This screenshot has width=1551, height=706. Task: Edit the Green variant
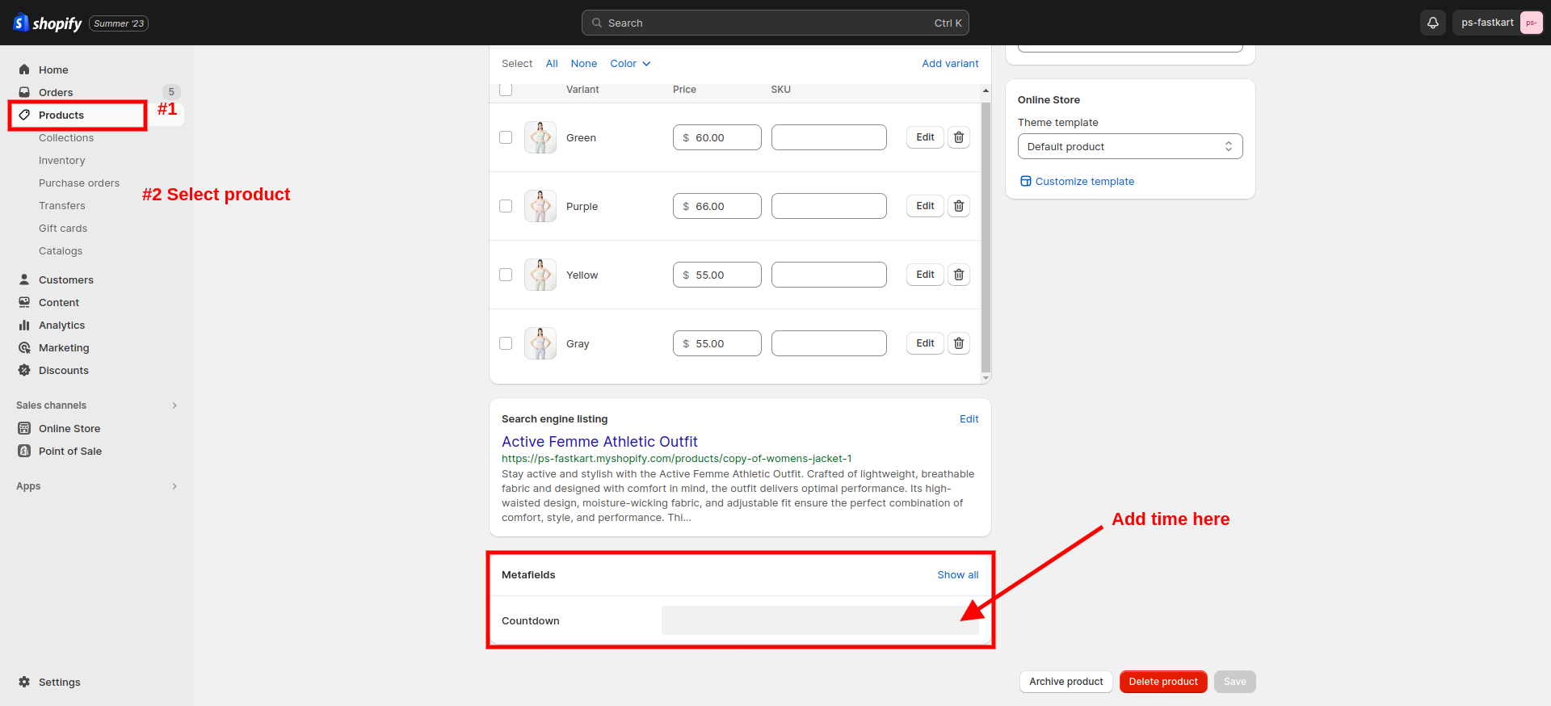click(925, 137)
